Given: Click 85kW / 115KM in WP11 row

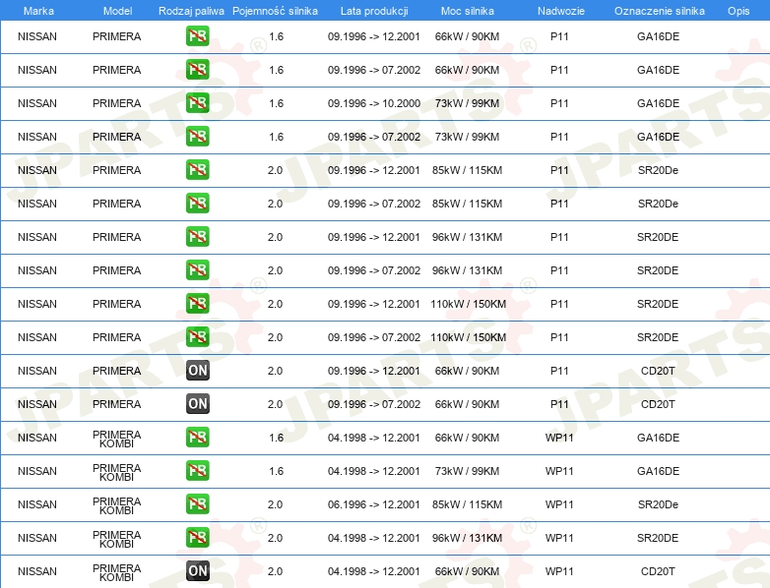Looking at the screenshot, I should pyautogui.click(x=467, y=504).
